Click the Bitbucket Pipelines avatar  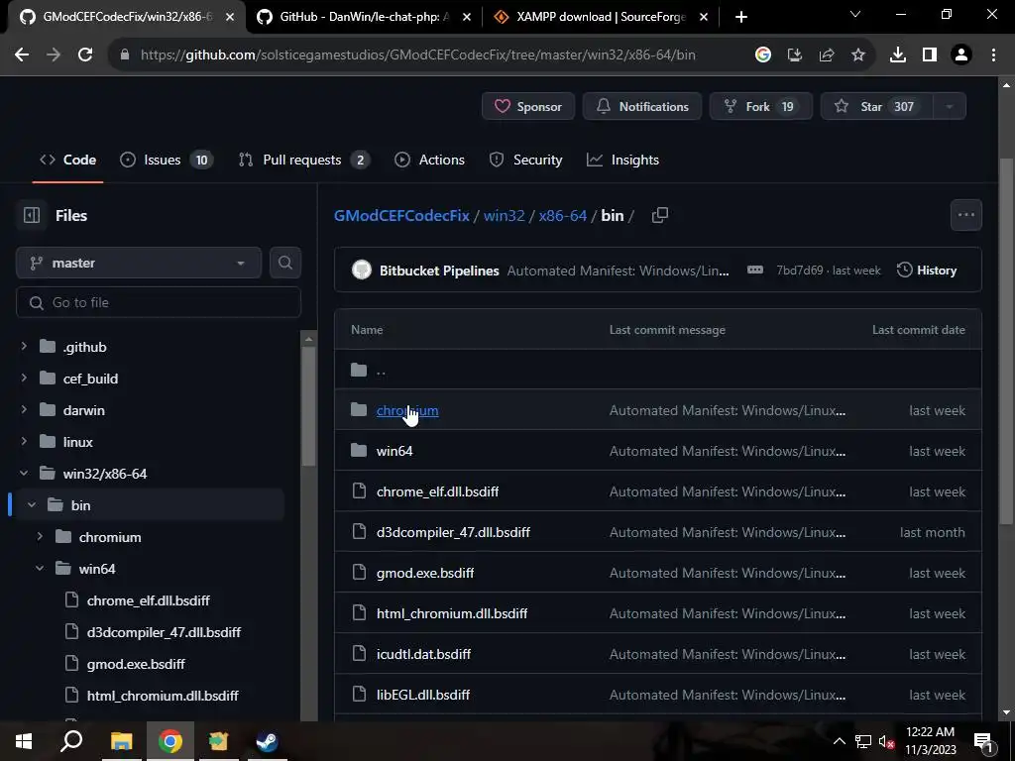click(x=362, y=270)
